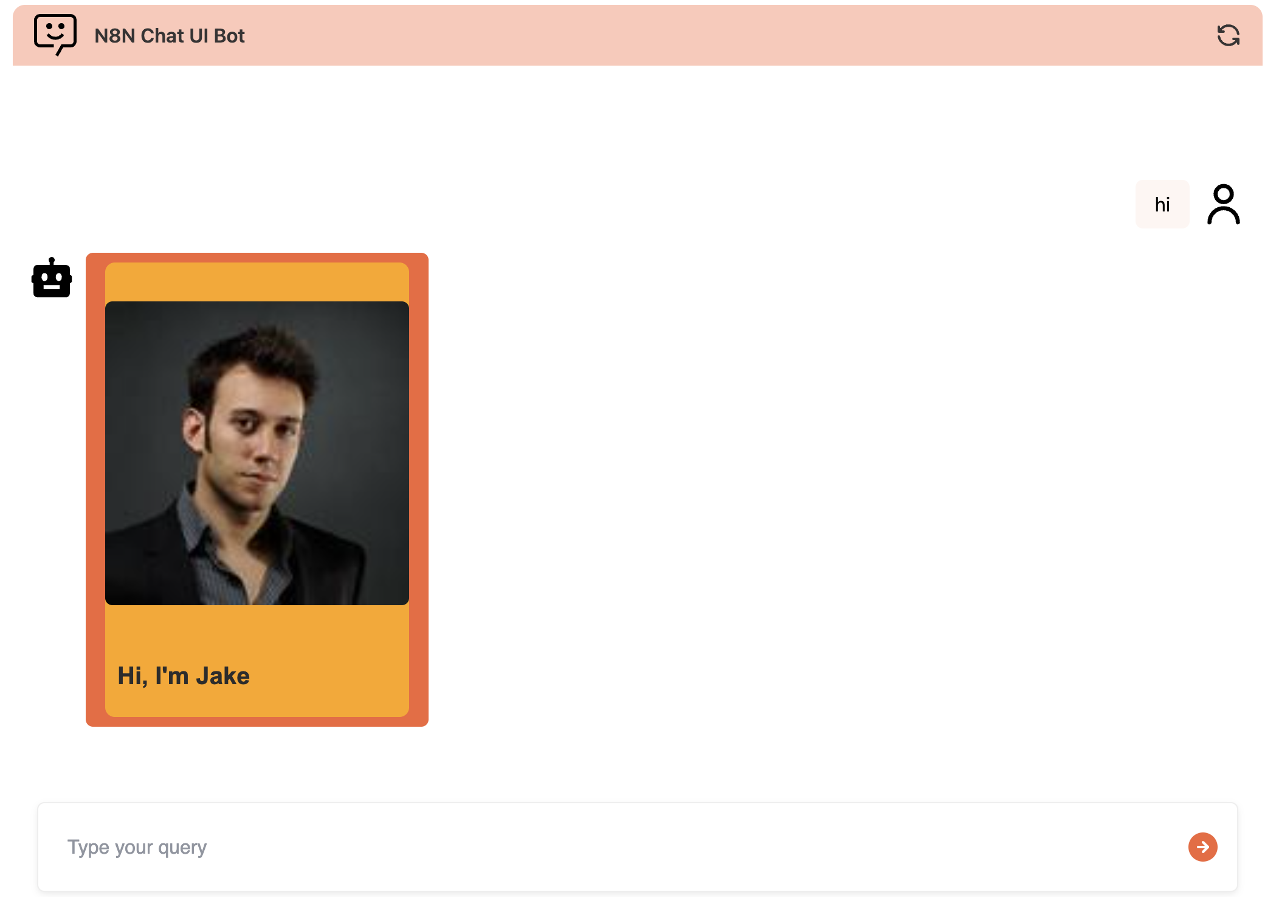
Task: Click the yellow area beneath Jake's photo
Action: (x=257, y=632)
